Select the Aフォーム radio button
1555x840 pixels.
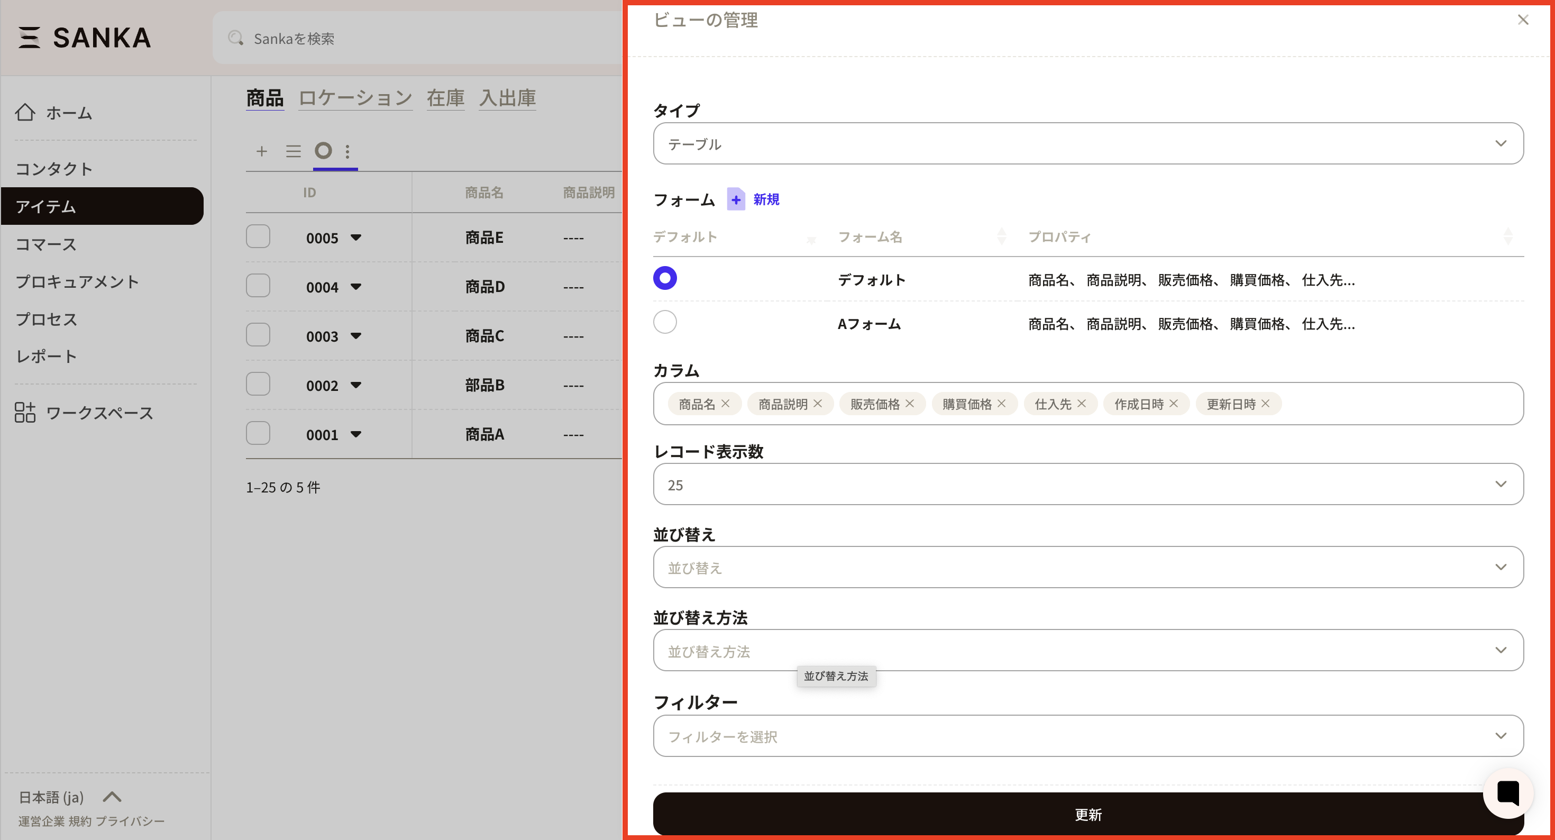pyautogui.click(x=665, y=322)
